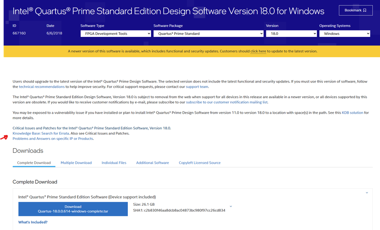Click the Operating Systems label
The height and width of the screenshot is (230, 380).
pos(335,26)
